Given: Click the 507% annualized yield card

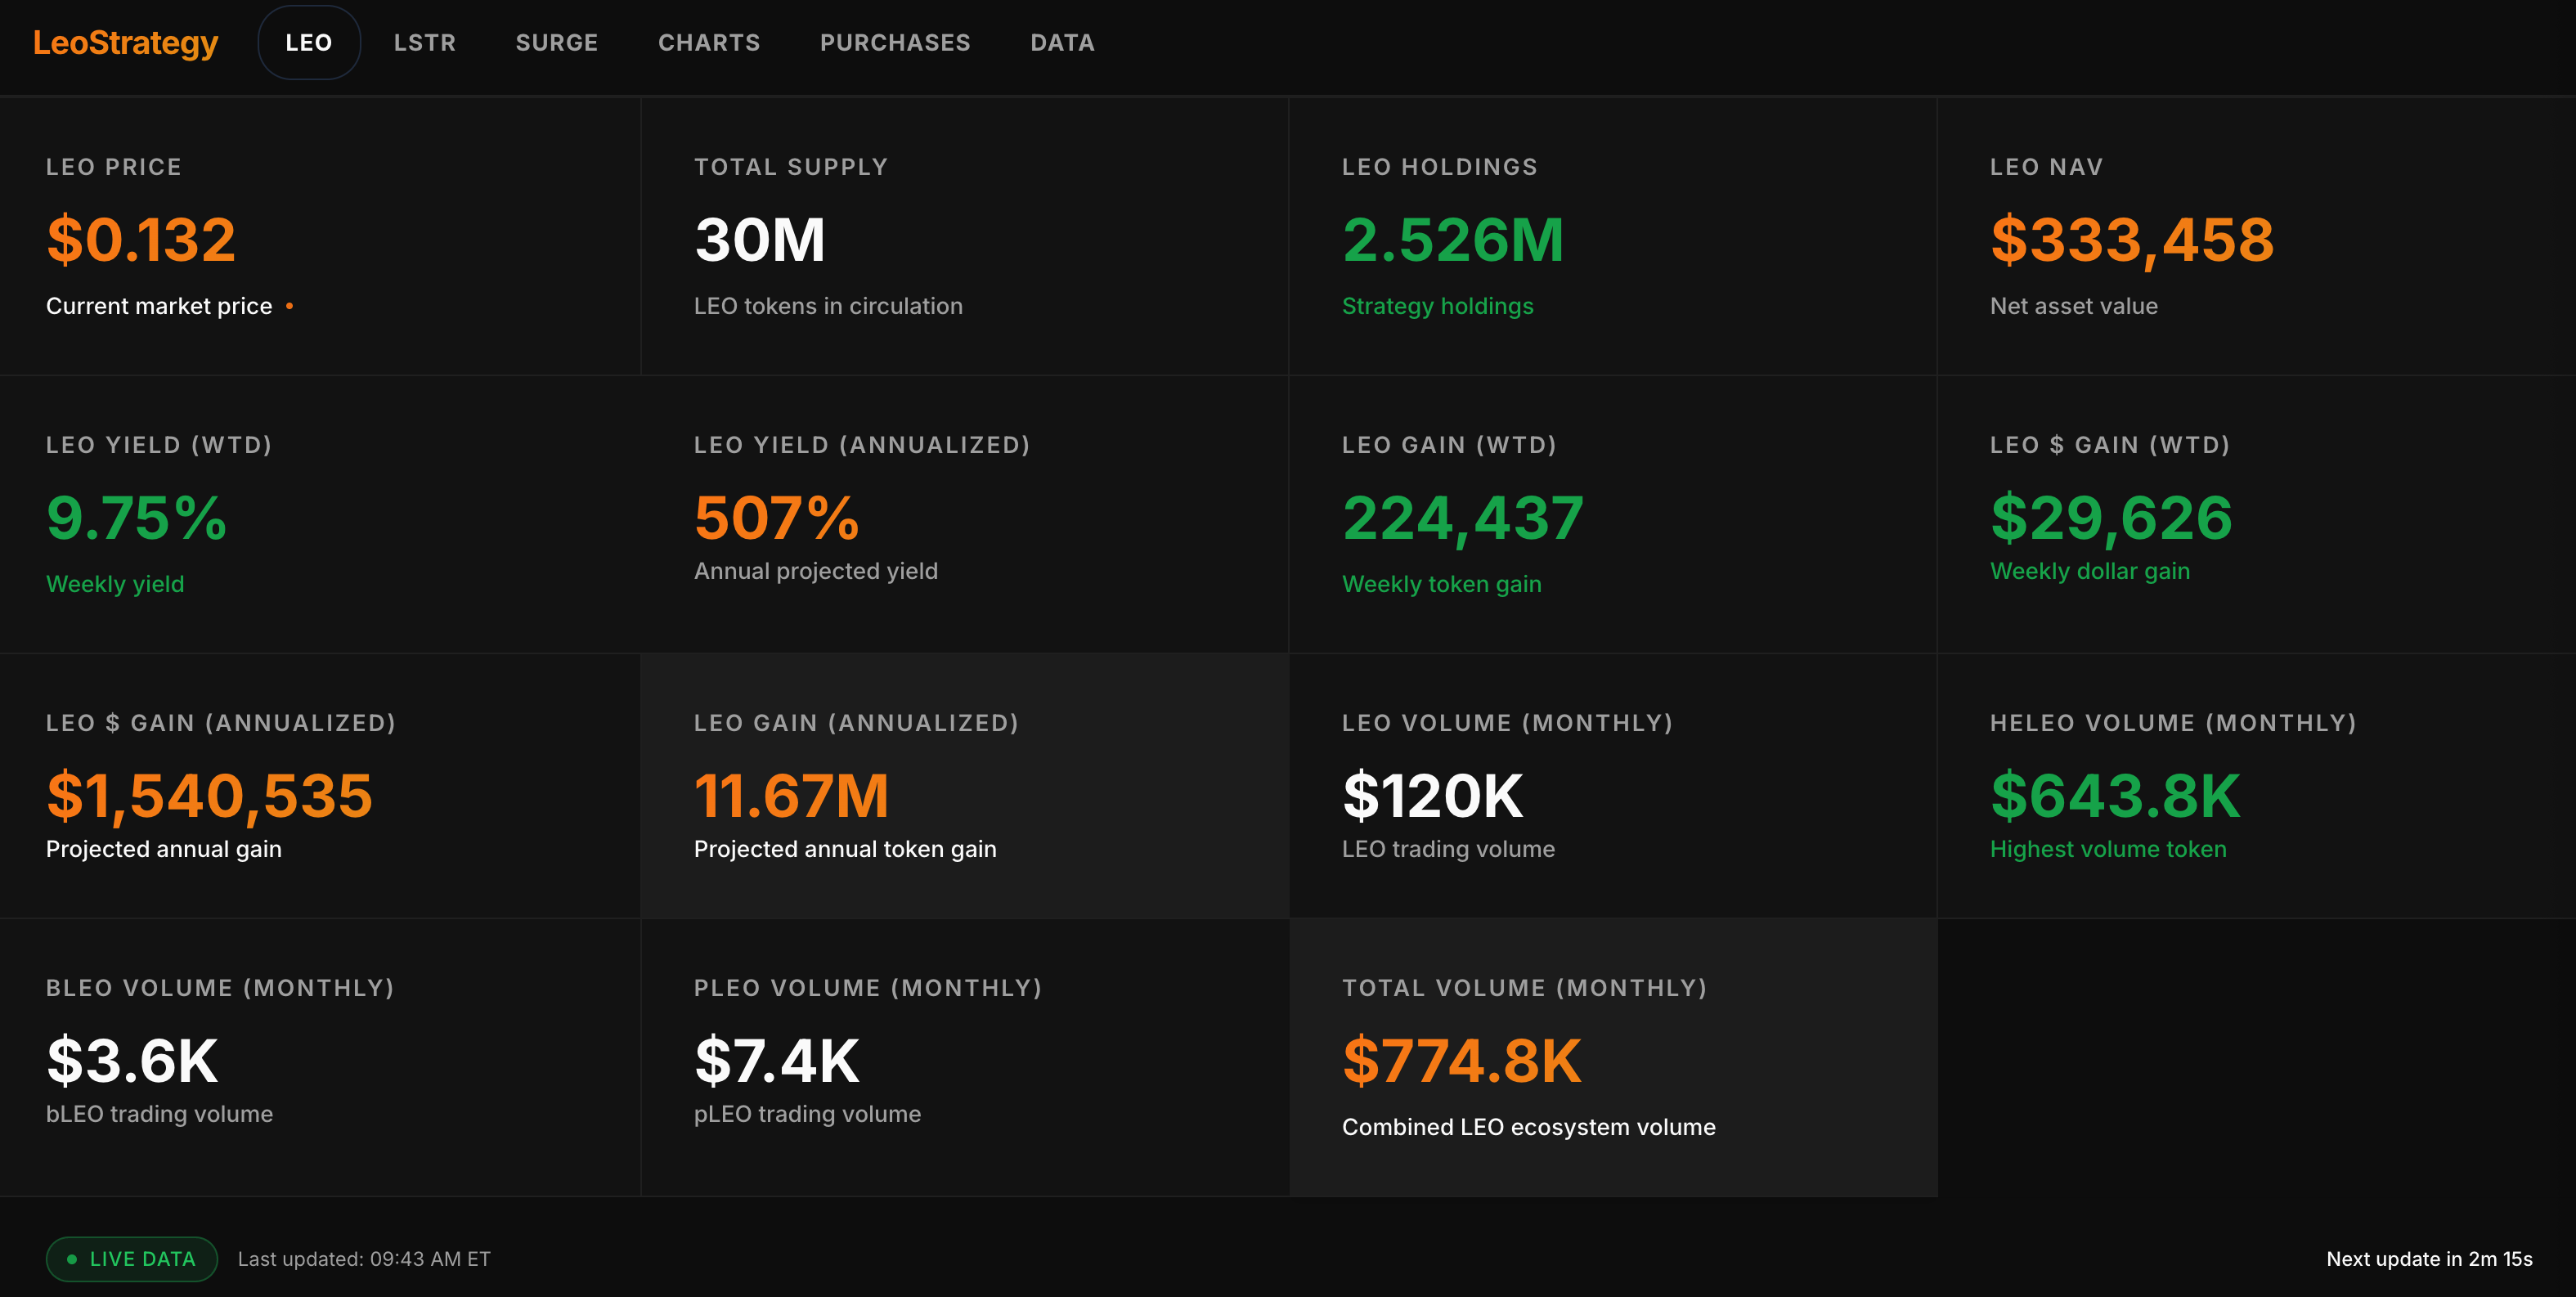Looking at the screenshot, I should pos(964,514).
